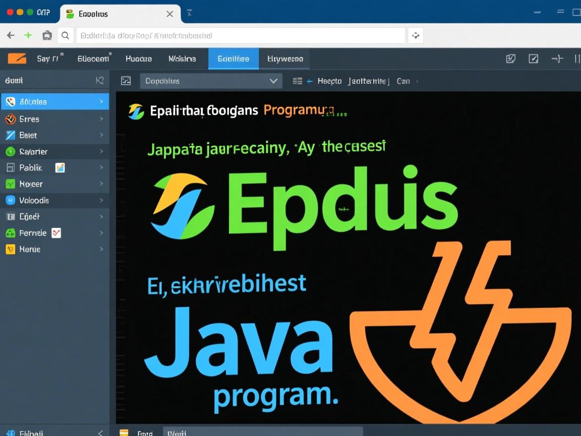Toggle the second checkbox icon at top right
The width and height of the screenshot is (581, 436).
534,59
